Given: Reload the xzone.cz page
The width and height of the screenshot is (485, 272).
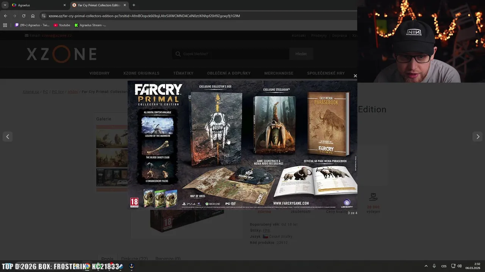Looking at the screenshot, I should 23,16.
